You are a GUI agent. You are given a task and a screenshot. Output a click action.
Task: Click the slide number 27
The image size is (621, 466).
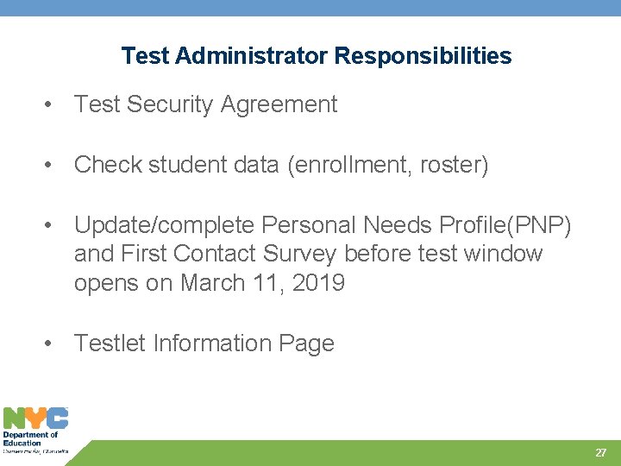(x=600, y=452)
